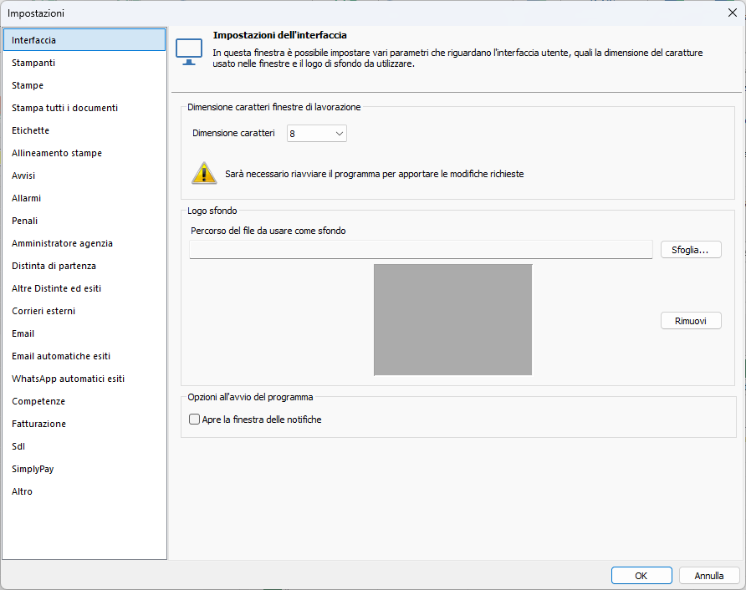Viewport: 746px width, 590px height.
Task: Click the Sfoglia... button
Action: click(690, 250)
